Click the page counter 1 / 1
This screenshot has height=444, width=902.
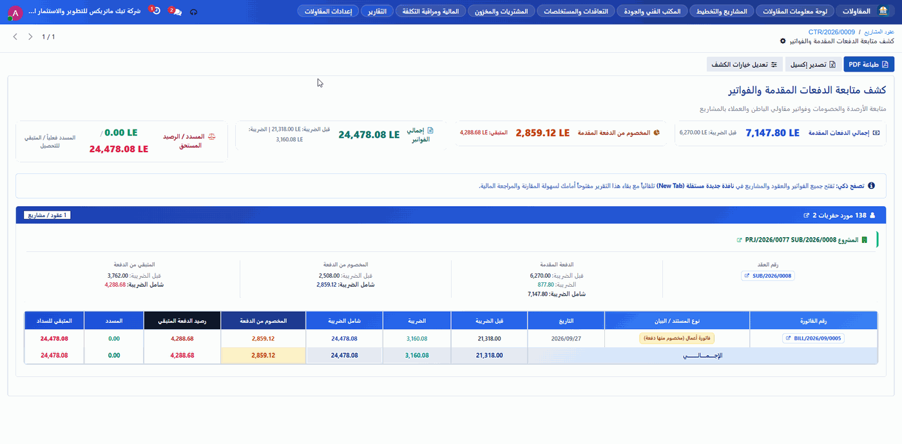[x=48, y=37]
